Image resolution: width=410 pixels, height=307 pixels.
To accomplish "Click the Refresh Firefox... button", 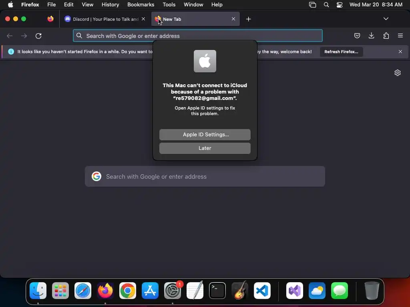I will (341, 52).
